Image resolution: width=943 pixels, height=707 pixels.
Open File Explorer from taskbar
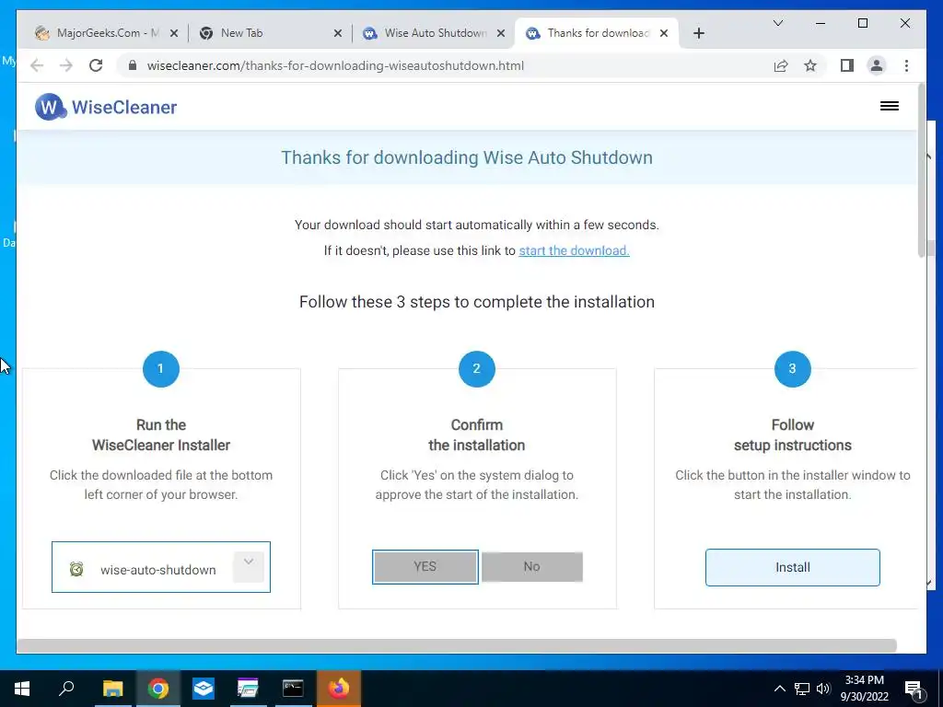113,689
